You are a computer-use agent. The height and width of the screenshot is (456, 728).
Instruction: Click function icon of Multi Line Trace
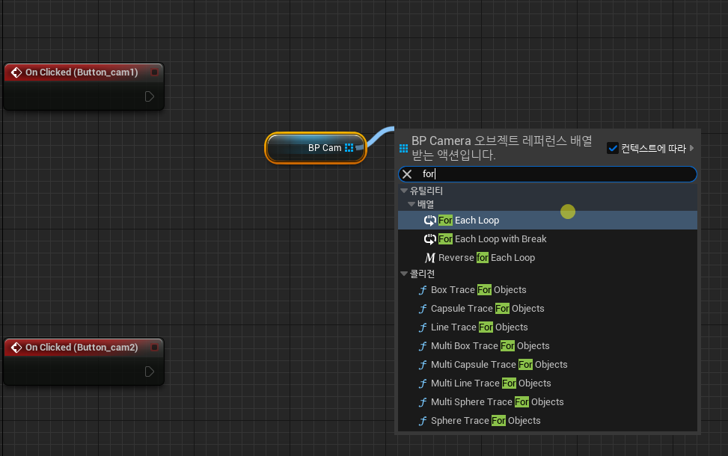click(x=423, y=383)
